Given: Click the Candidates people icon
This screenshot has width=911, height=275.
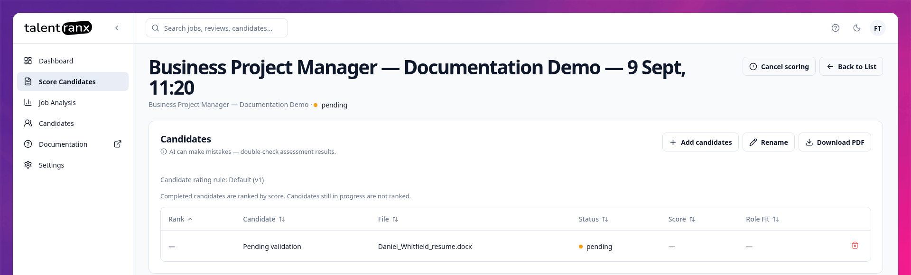Looking at the screenshot, I should tap(28, 123).
